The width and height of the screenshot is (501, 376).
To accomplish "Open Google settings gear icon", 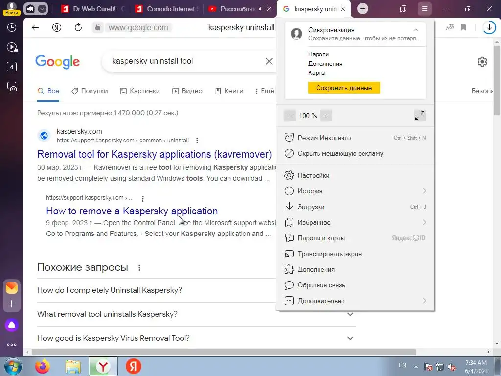I will (482, 61).
